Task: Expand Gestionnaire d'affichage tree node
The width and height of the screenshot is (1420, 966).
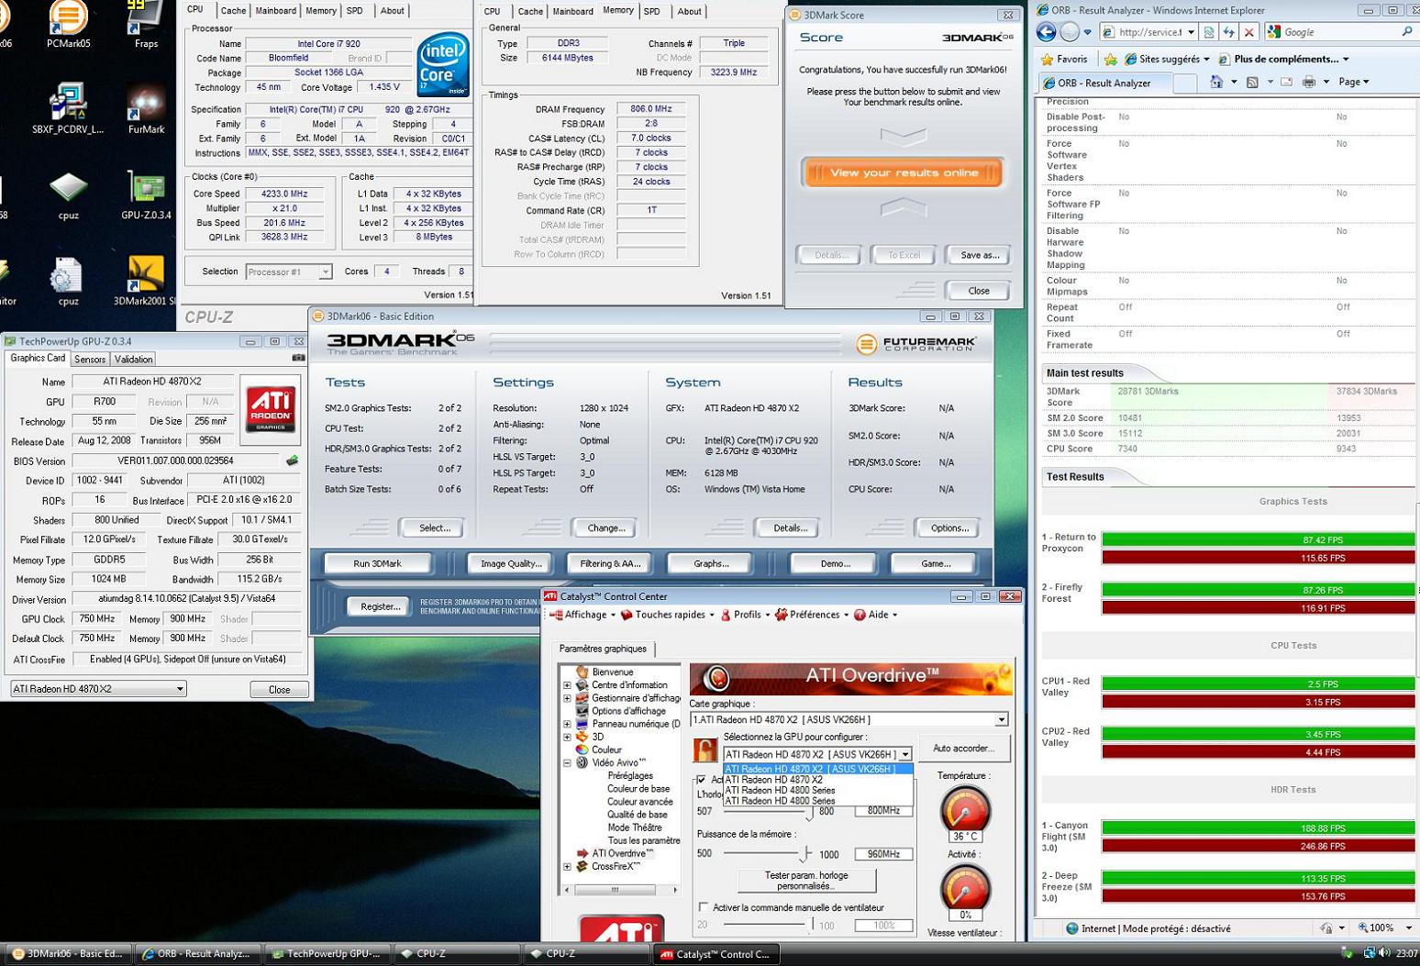Action: (x=567, y=698)
